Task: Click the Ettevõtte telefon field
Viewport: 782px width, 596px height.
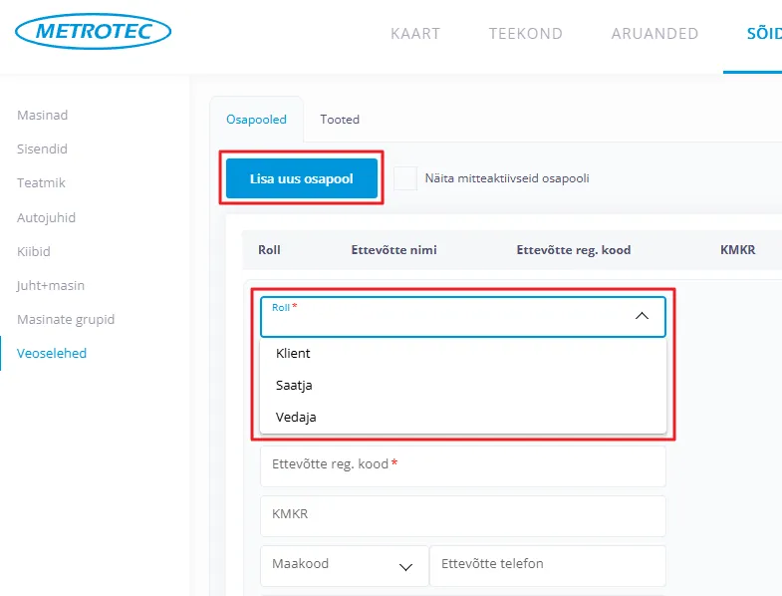Action: tap(547, 564)
